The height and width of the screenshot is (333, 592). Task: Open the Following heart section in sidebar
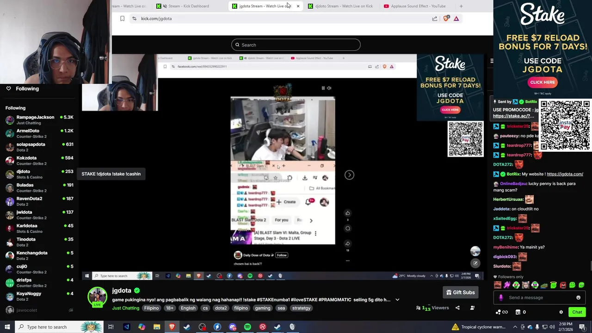(22, 88)
